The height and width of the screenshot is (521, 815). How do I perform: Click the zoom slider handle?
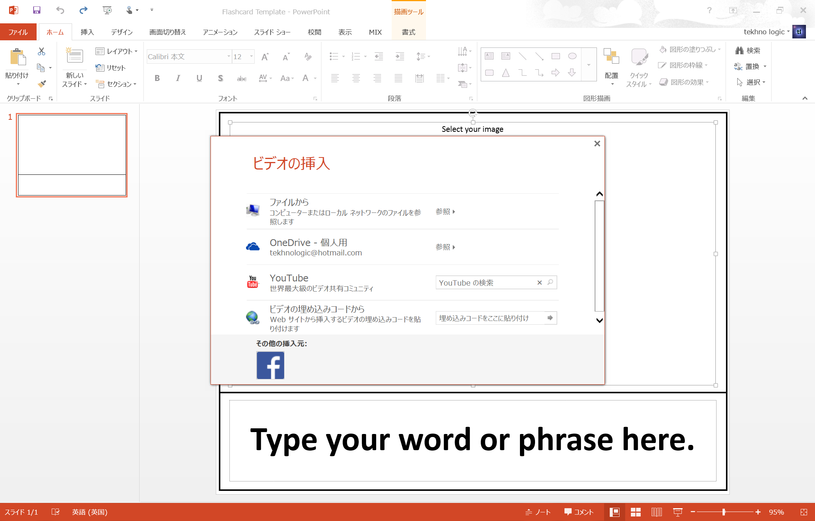pyautogui.click(x=724, y=512)
